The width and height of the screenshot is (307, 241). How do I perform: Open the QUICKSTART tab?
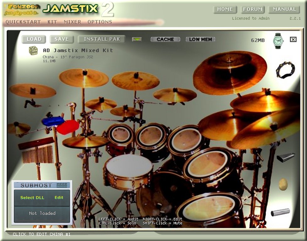[x=23, y=22]
